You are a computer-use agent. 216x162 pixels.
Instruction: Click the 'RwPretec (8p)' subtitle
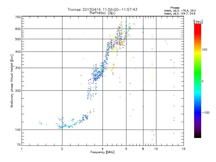pos(102,13)
